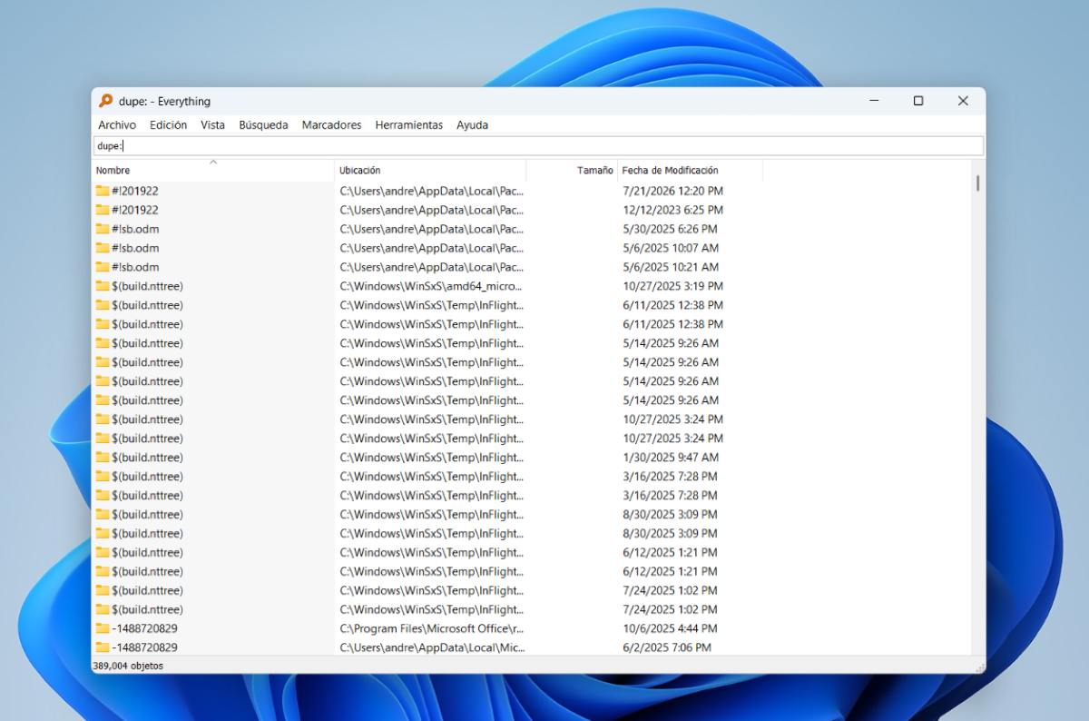The width and height of the screenshot is (1089, 721).
Task: Select #!201922 name in the 12/12/2023 row
Action: 135,210
